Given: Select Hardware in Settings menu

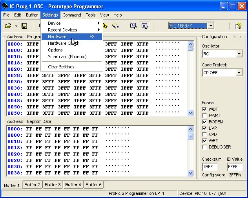Looking at the screenshot, I should point(57,37).
